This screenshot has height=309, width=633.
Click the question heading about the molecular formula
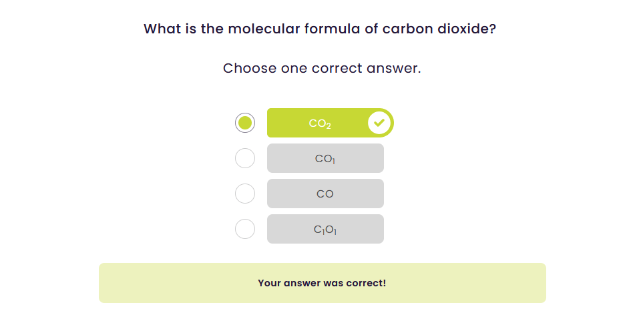pos(320,29)
